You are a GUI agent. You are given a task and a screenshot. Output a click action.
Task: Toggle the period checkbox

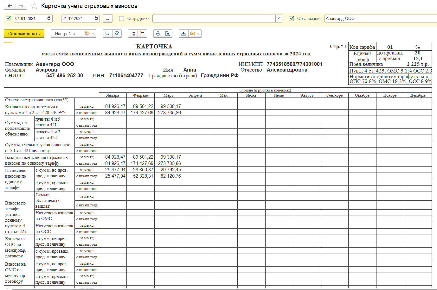coord(9,18)
